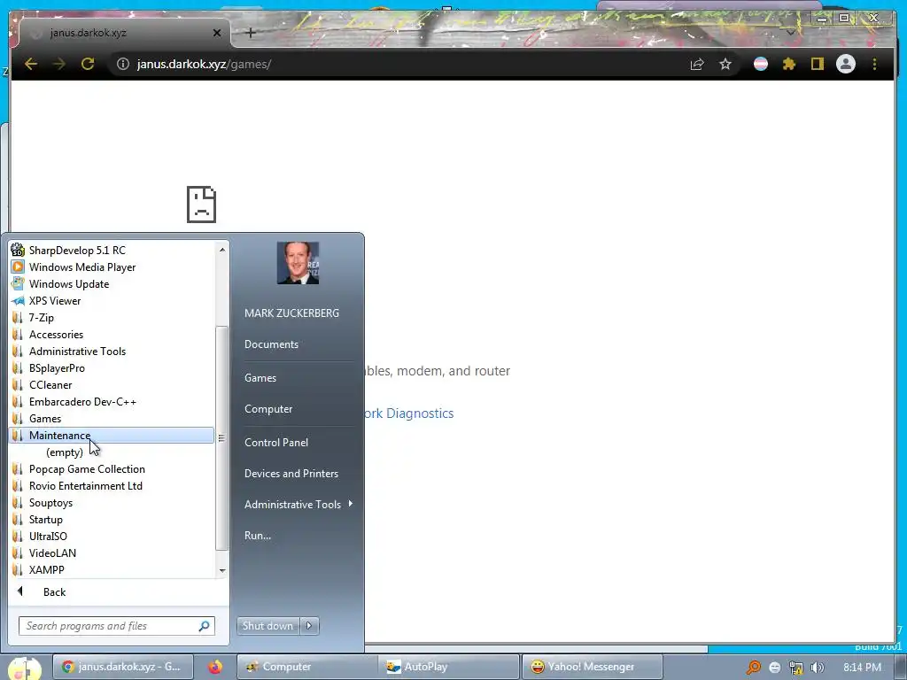Switch to Yahoo! Messenger taskbar window
Screen dimensions: 907x680
pos(592,667)
